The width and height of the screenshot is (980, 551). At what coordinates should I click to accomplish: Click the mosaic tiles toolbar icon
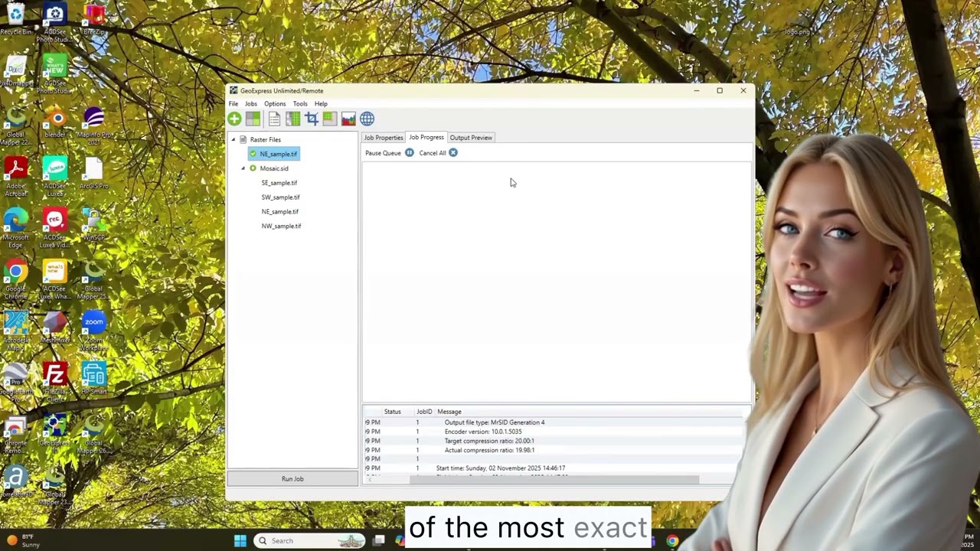pos(253,119)
